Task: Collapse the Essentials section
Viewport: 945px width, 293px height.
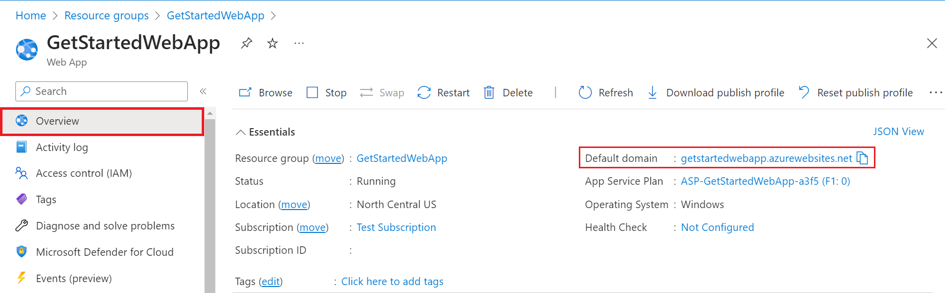Action: coord(240,132)
